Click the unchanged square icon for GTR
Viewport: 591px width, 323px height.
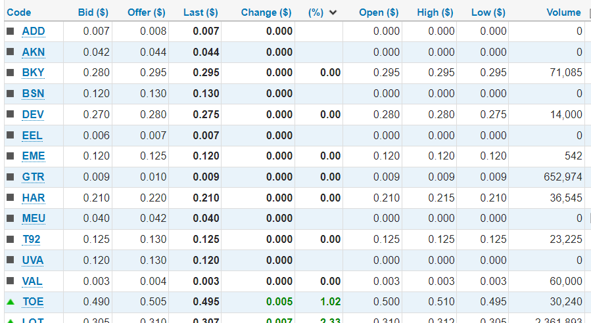(x=10, y=177)
